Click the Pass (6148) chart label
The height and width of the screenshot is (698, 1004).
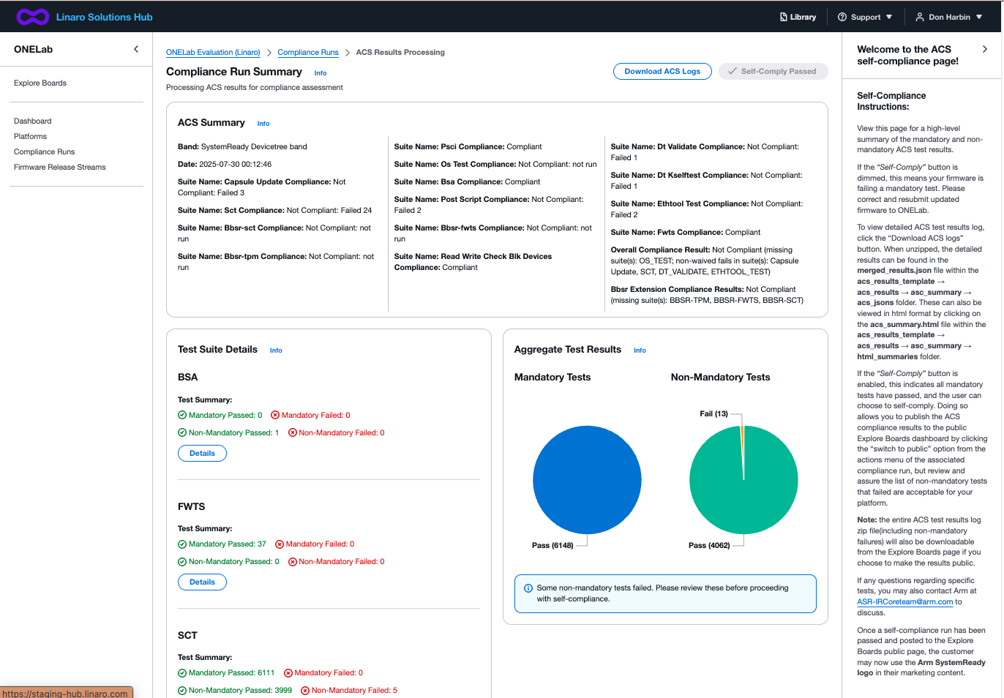[552, 545]
